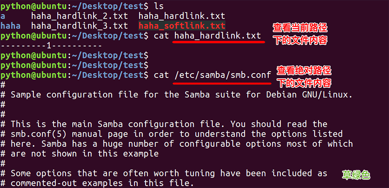Click the underlined /etc/samba/smb.conf path
Viewport: 389px width, 188px height.
pos(223,74)
